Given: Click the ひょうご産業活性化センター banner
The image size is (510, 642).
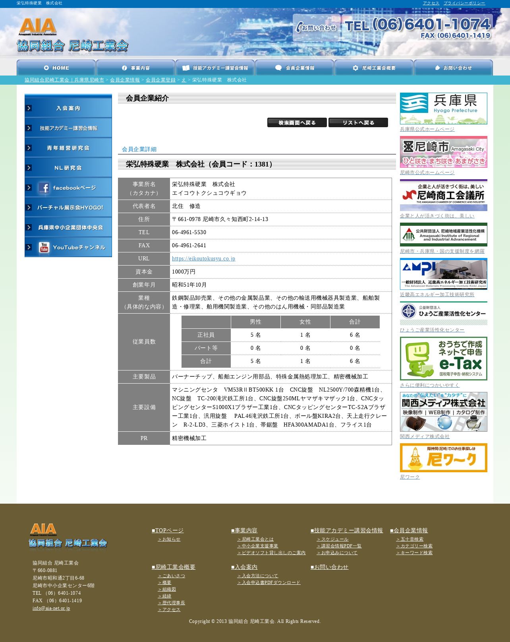Looking at the screenshot, I should point(444,313).
